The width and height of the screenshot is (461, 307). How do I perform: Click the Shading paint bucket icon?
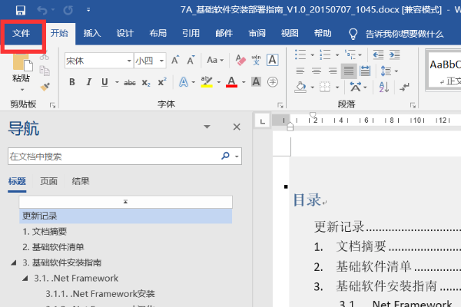[x=300, y=87]
